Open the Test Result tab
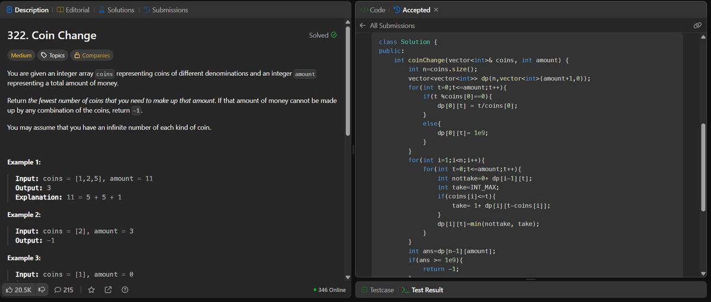Screen dimensions: 711x302 [x=422, y=290]
